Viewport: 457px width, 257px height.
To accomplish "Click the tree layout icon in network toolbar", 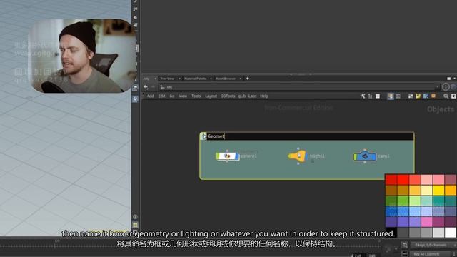I will 370,96.
